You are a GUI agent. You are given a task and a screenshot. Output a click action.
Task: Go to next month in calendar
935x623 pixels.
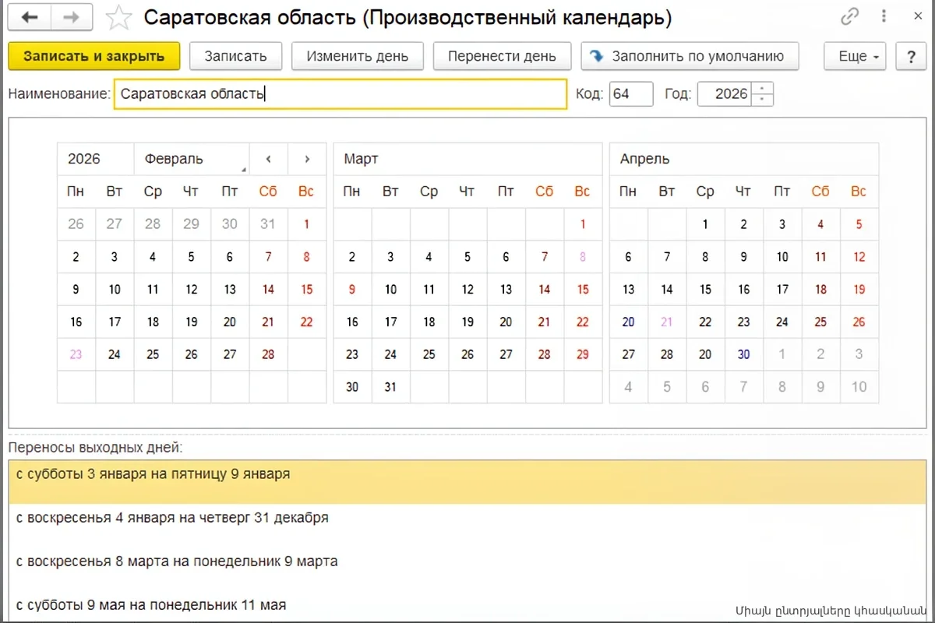(x=307, y=159)
